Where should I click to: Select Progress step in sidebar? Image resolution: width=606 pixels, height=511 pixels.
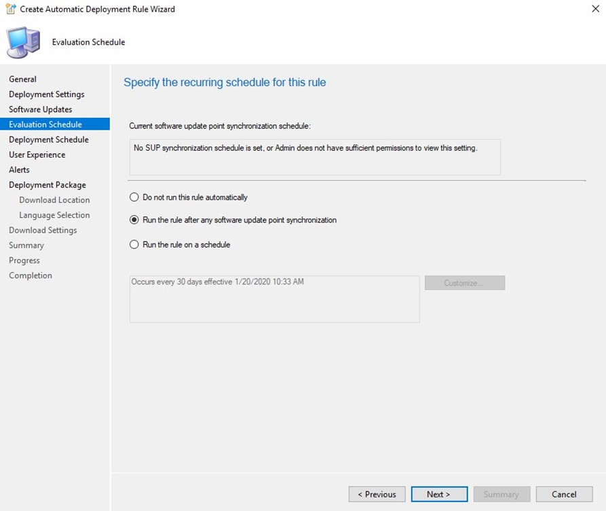click(x=24, y=260)
